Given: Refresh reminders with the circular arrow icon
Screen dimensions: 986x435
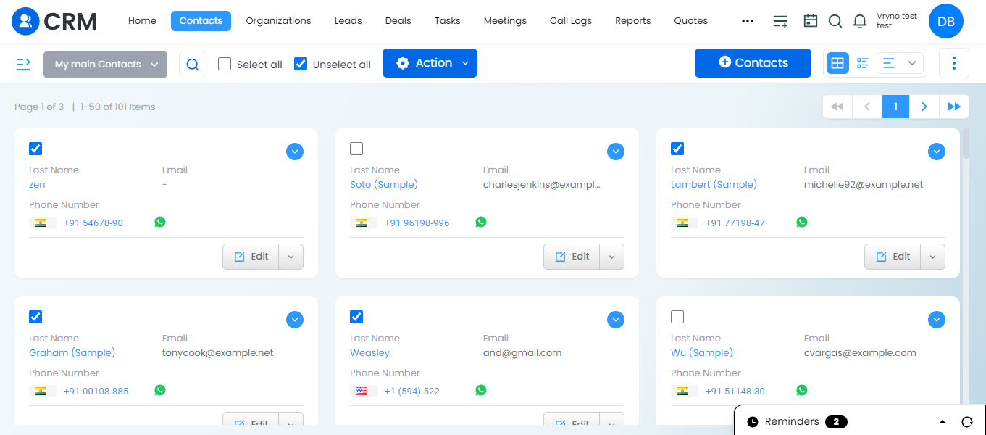Looking at the screenshot, I should [x=966, y=422].
